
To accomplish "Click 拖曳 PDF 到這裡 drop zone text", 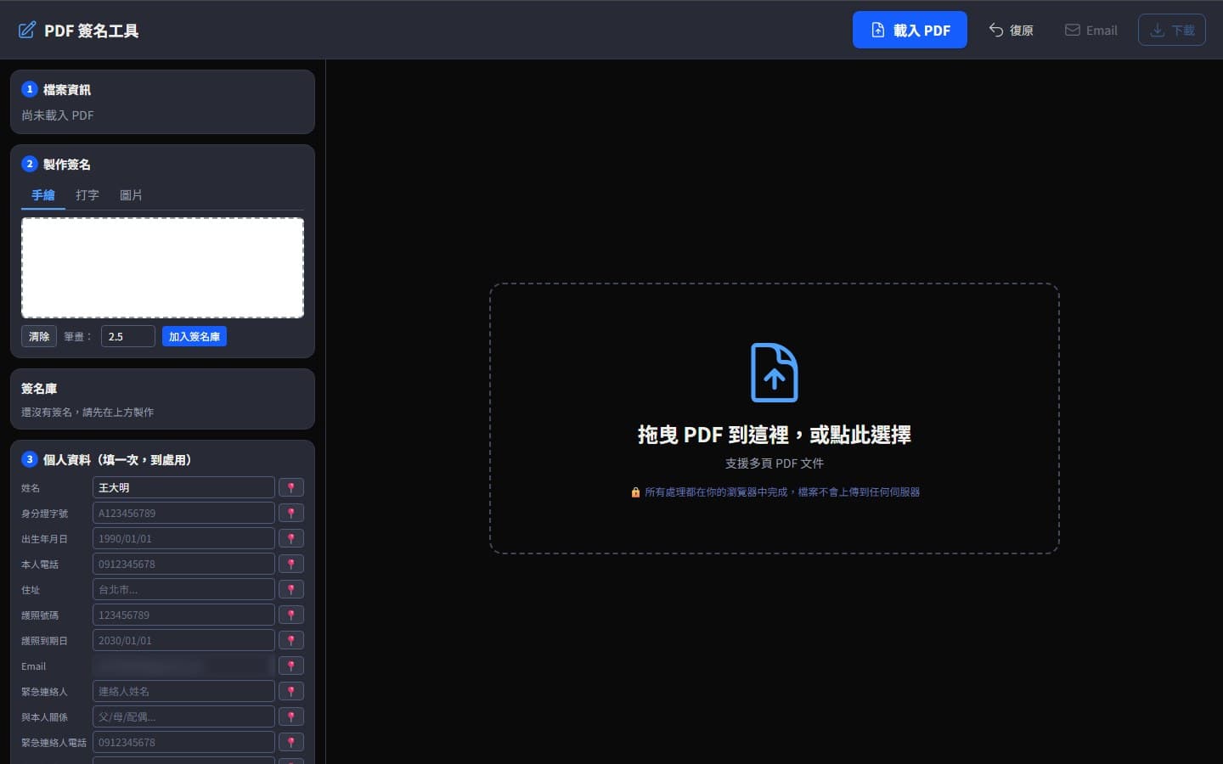I will point(775,435).
